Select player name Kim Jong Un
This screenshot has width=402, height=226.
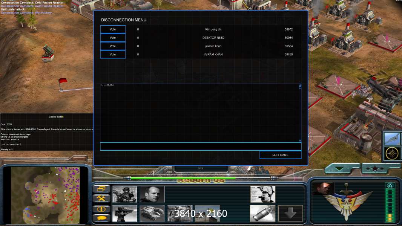click(x=213, y=29)
